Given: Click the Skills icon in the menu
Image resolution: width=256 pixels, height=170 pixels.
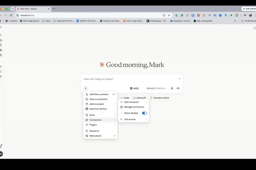Looking at the screenshot, I should [87, 115].
